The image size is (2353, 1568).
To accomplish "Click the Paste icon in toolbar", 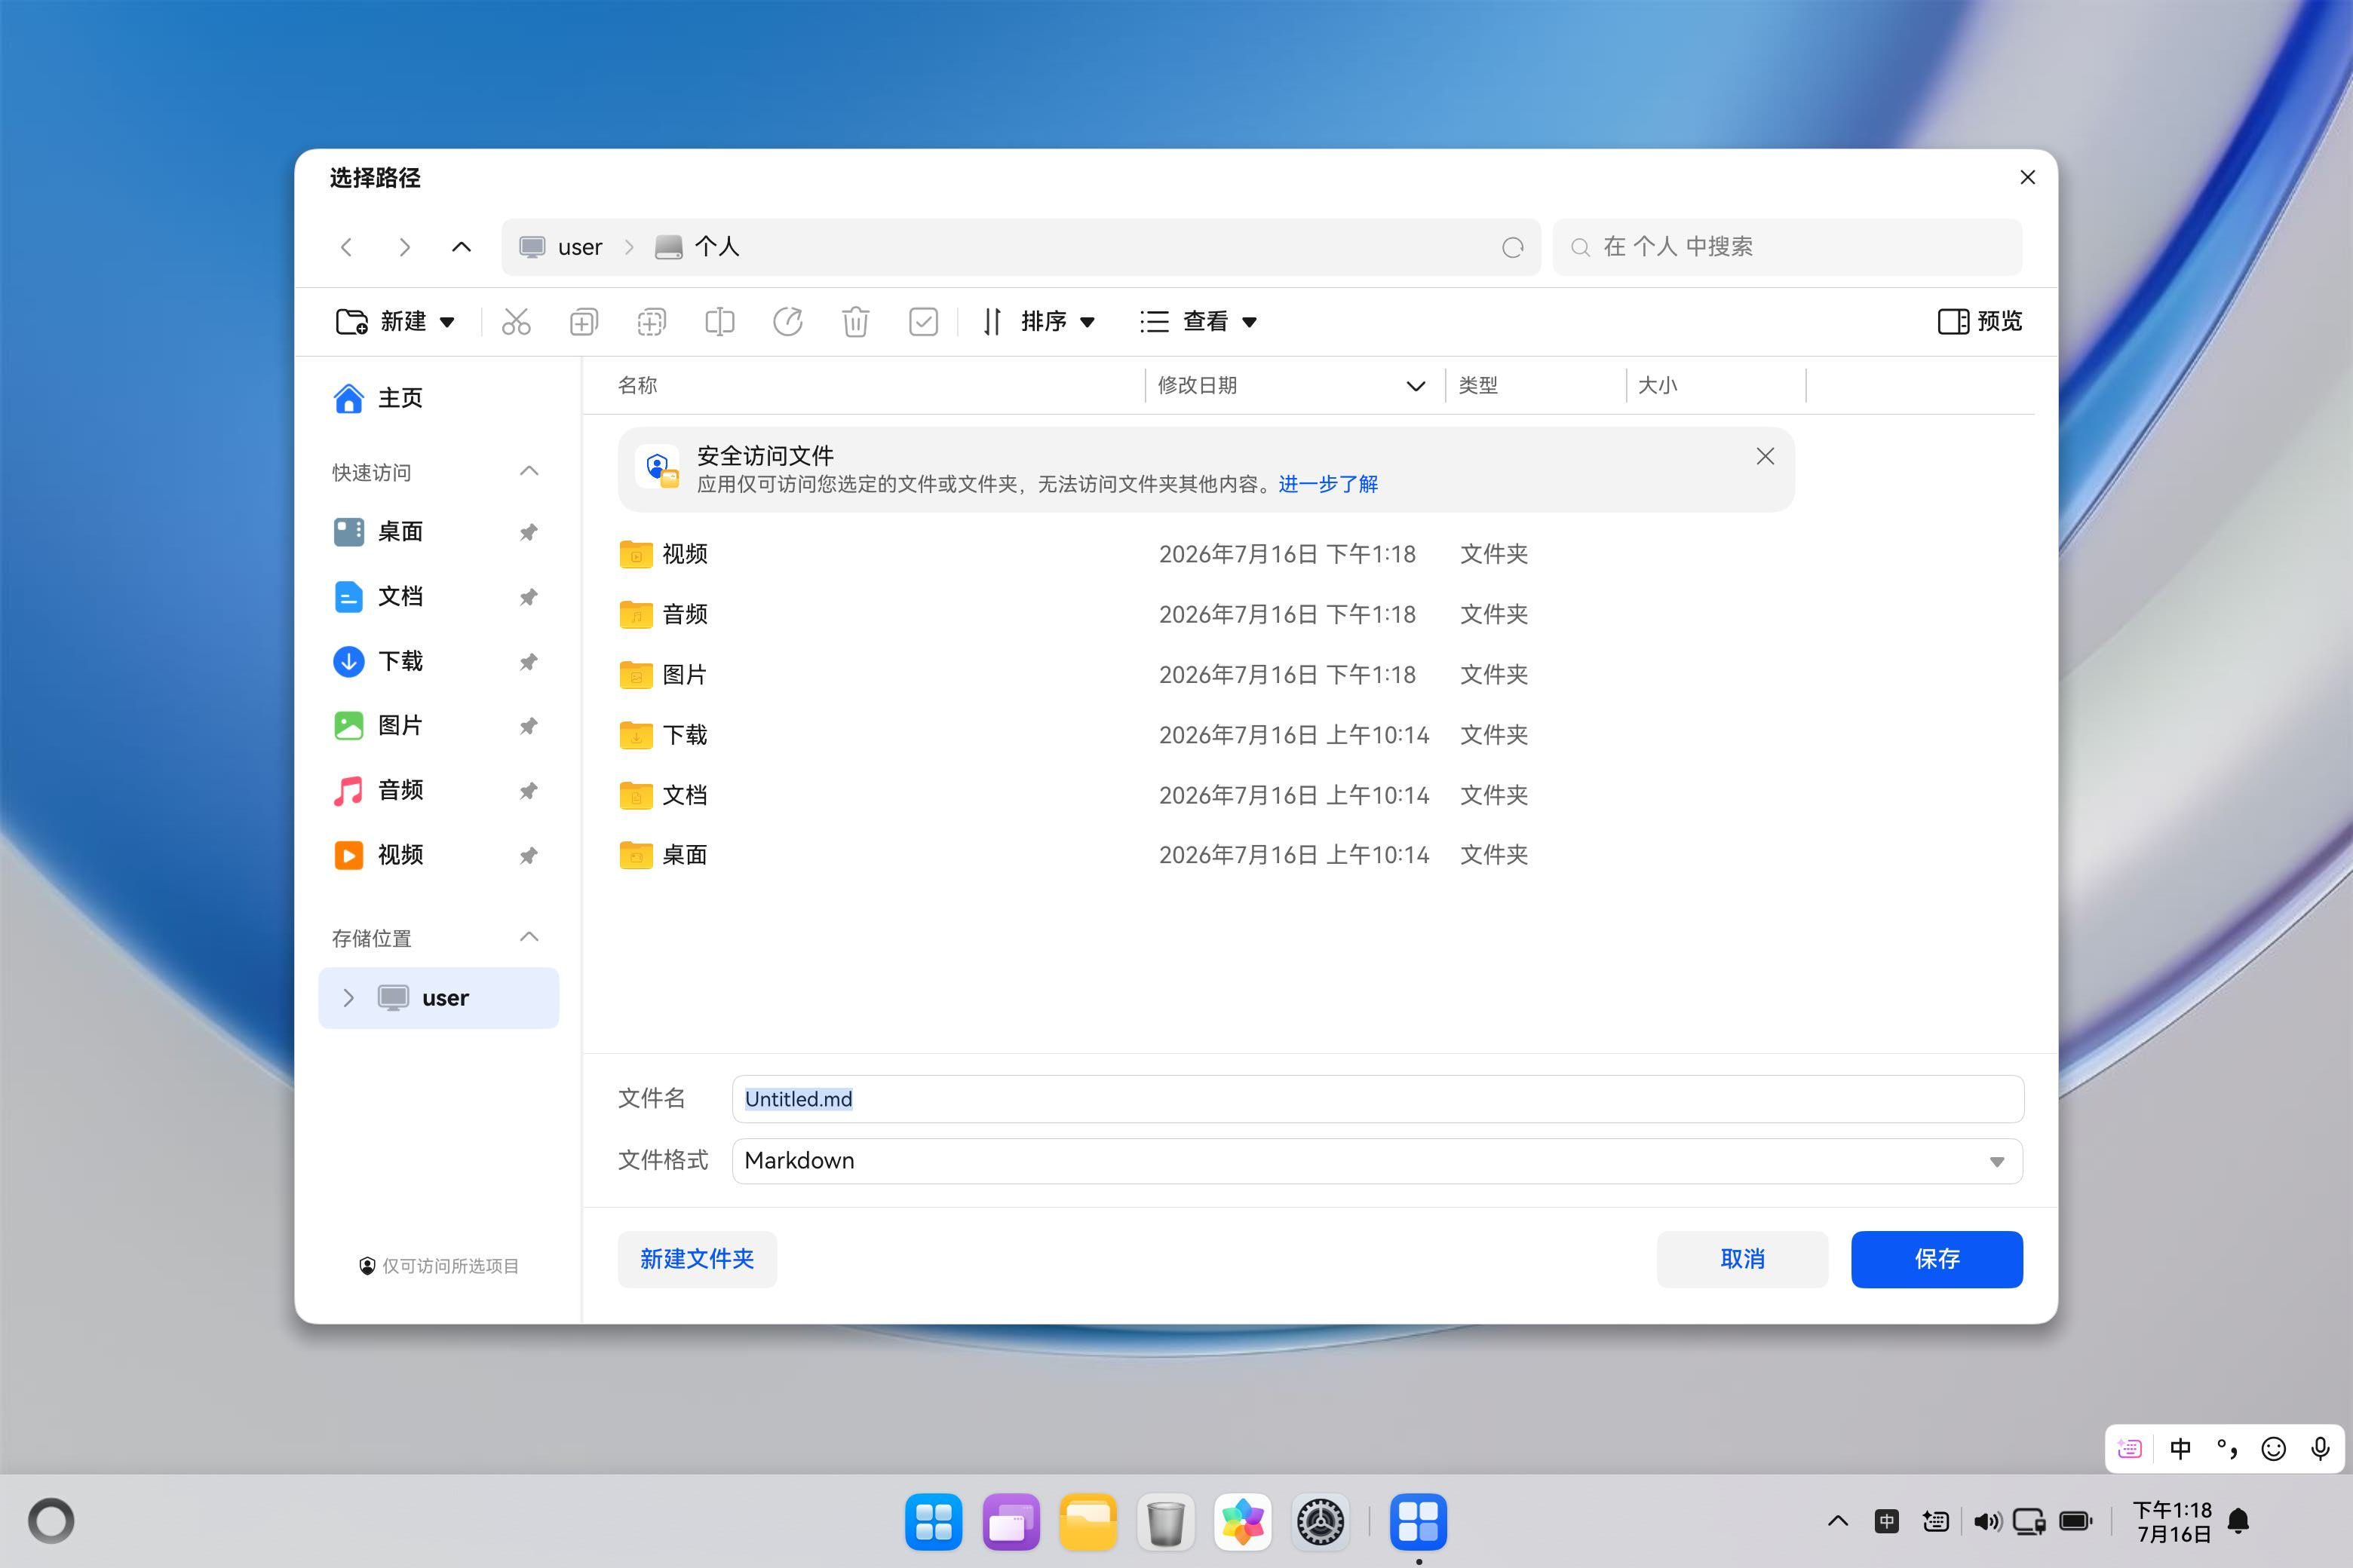I will [x=652, y=321].
